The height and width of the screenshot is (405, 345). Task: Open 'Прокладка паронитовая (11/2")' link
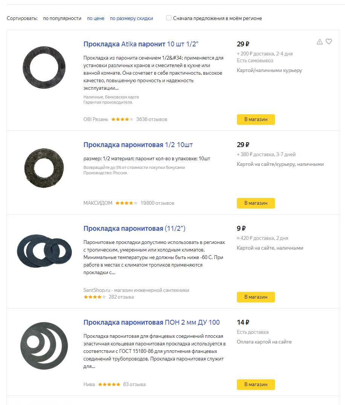(134, 229)
